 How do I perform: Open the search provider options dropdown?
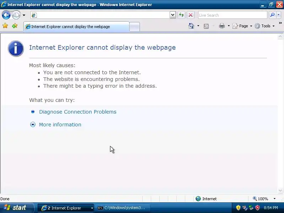279,15
